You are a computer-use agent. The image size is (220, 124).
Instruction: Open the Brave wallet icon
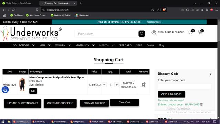pos(197,10)
